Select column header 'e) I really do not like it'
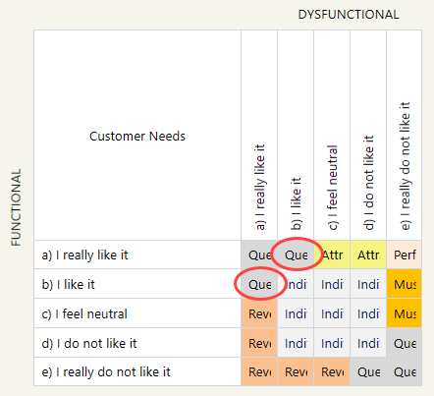This screenshot has height=396, width=434. (x=405, y=166)
